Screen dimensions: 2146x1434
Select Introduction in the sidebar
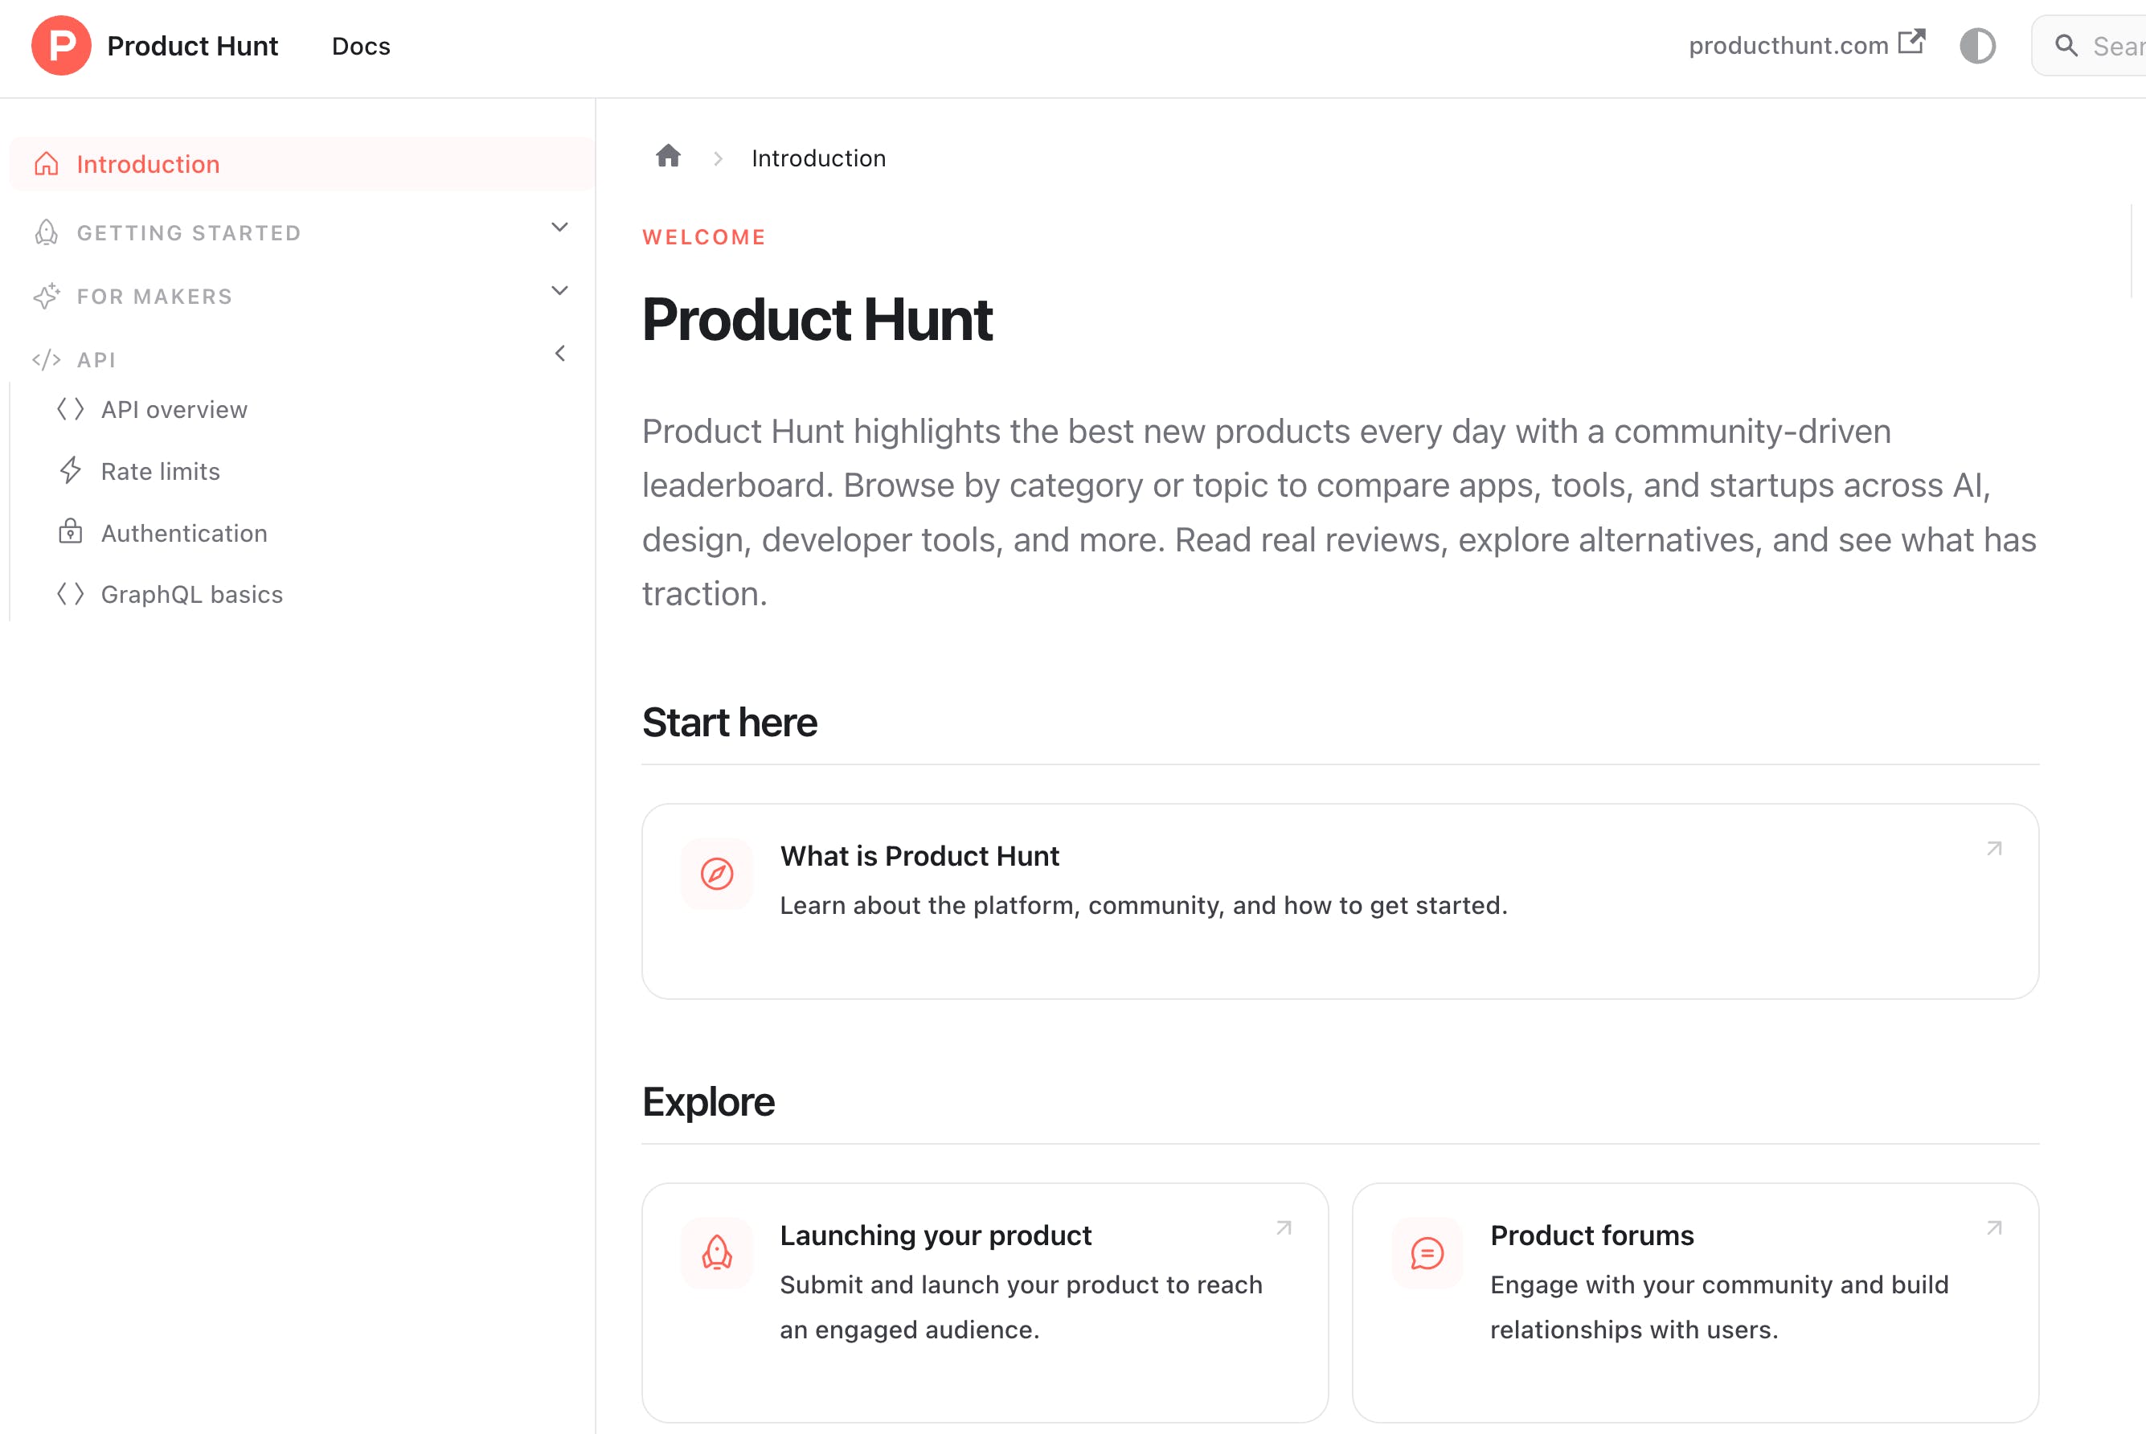(148, 165)
